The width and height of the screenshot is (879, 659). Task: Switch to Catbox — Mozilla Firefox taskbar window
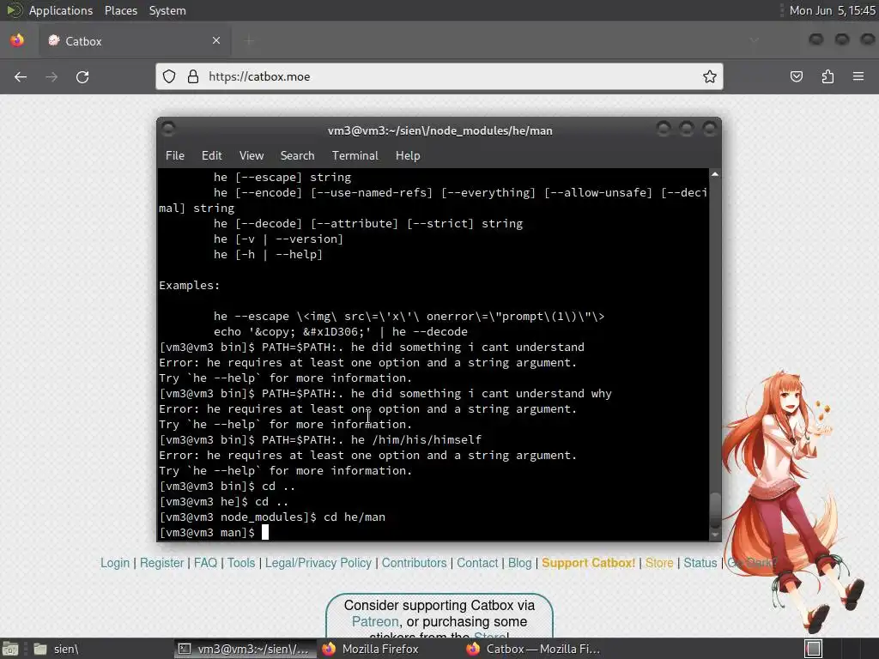[534, 649]
